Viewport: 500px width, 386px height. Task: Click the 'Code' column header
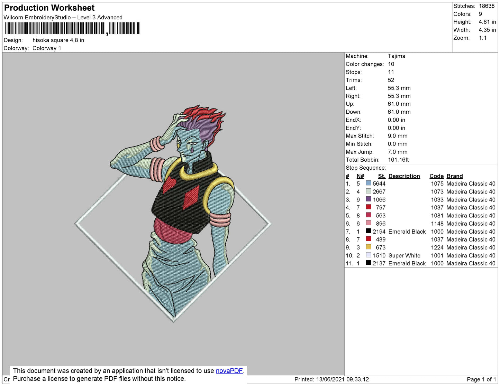click(436, 176)
